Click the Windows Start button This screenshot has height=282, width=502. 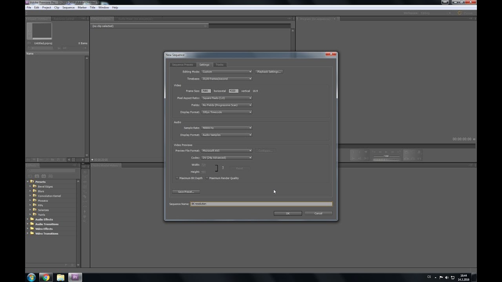(31, 277)
